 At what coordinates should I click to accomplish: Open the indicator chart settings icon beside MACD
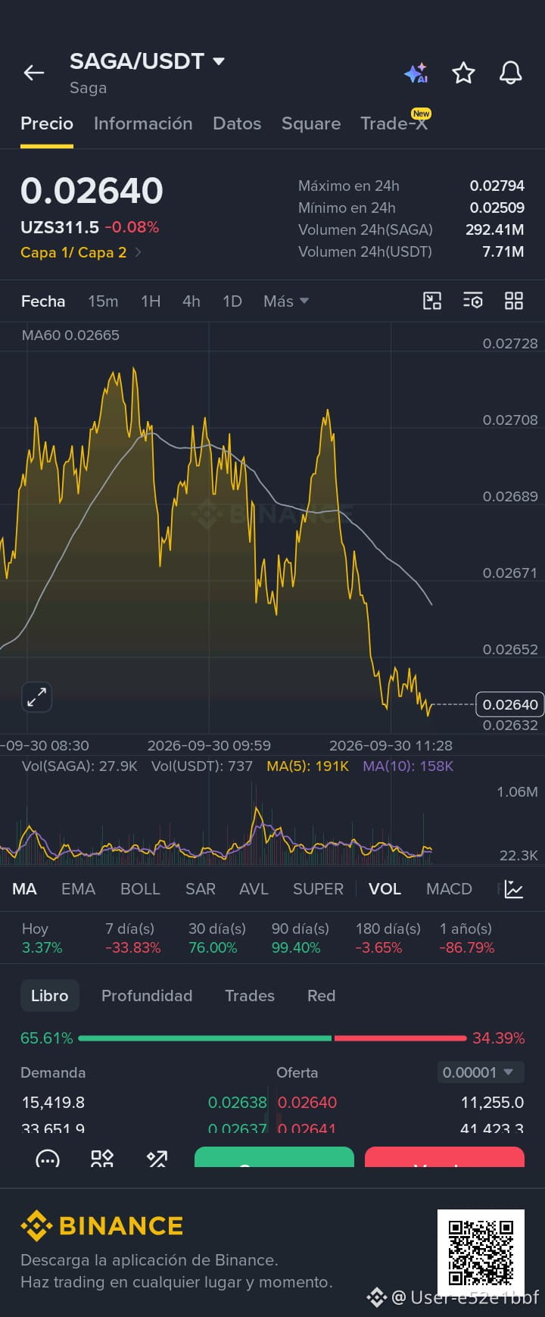[x=514, y=889]
